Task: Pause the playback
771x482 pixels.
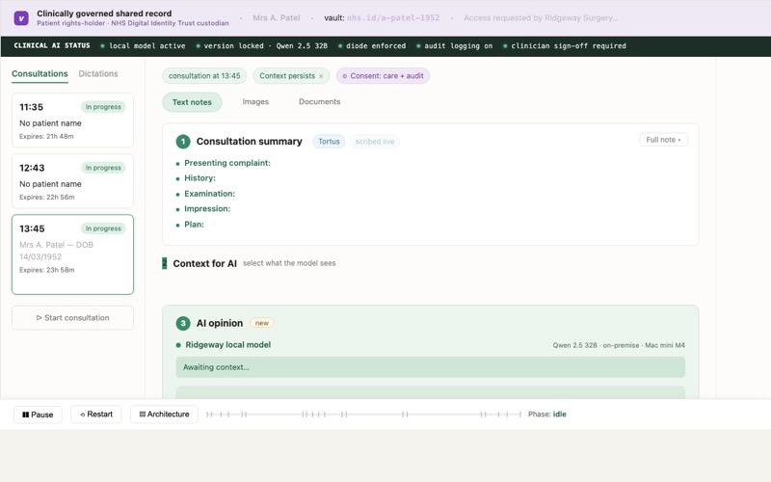Action: pos(38,415)
